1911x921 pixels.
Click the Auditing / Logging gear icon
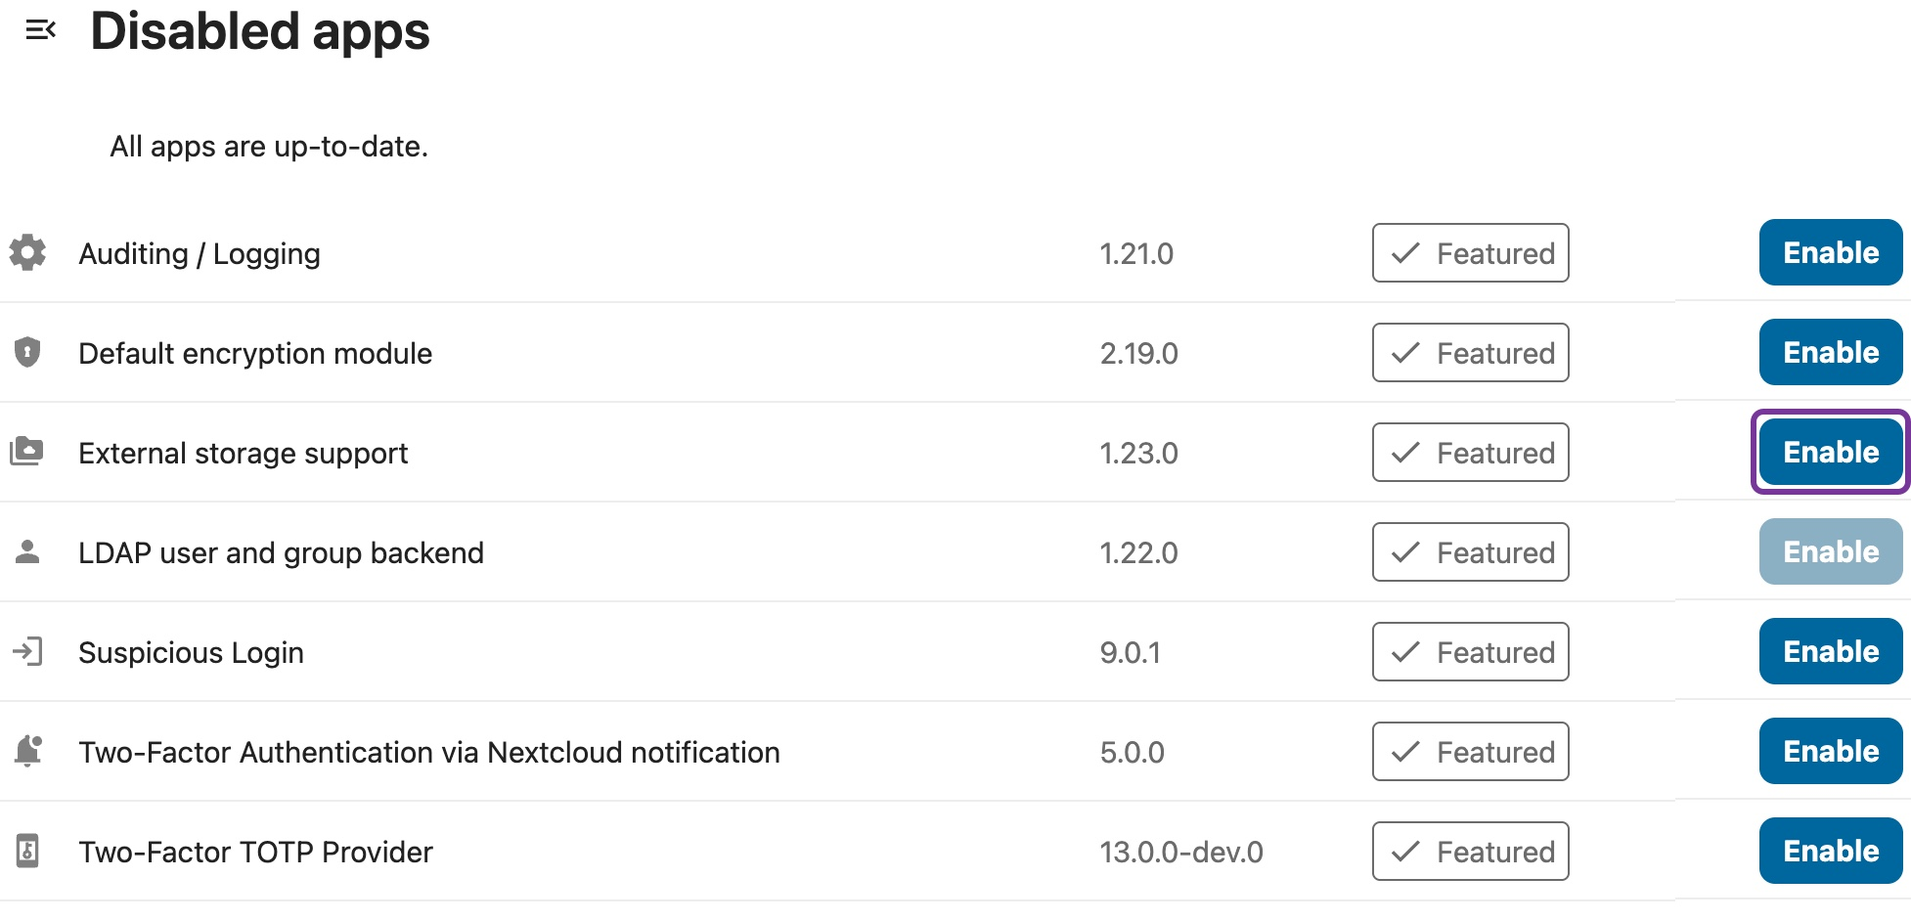click(27, 253)
